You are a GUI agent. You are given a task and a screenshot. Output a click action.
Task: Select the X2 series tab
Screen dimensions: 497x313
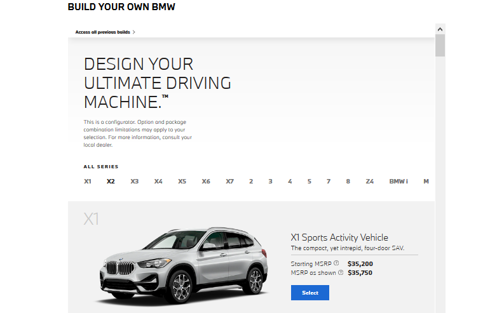tap(111, 182)
